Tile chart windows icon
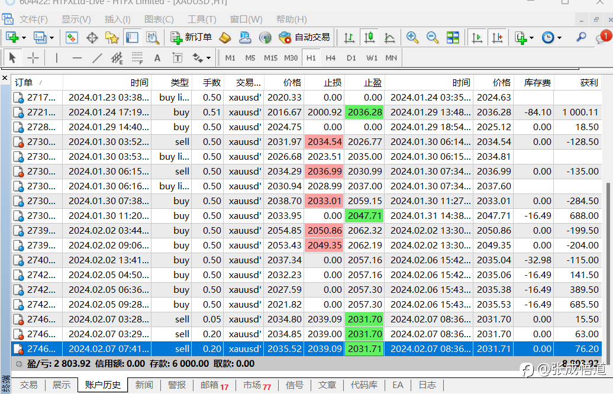 [453, 37]
